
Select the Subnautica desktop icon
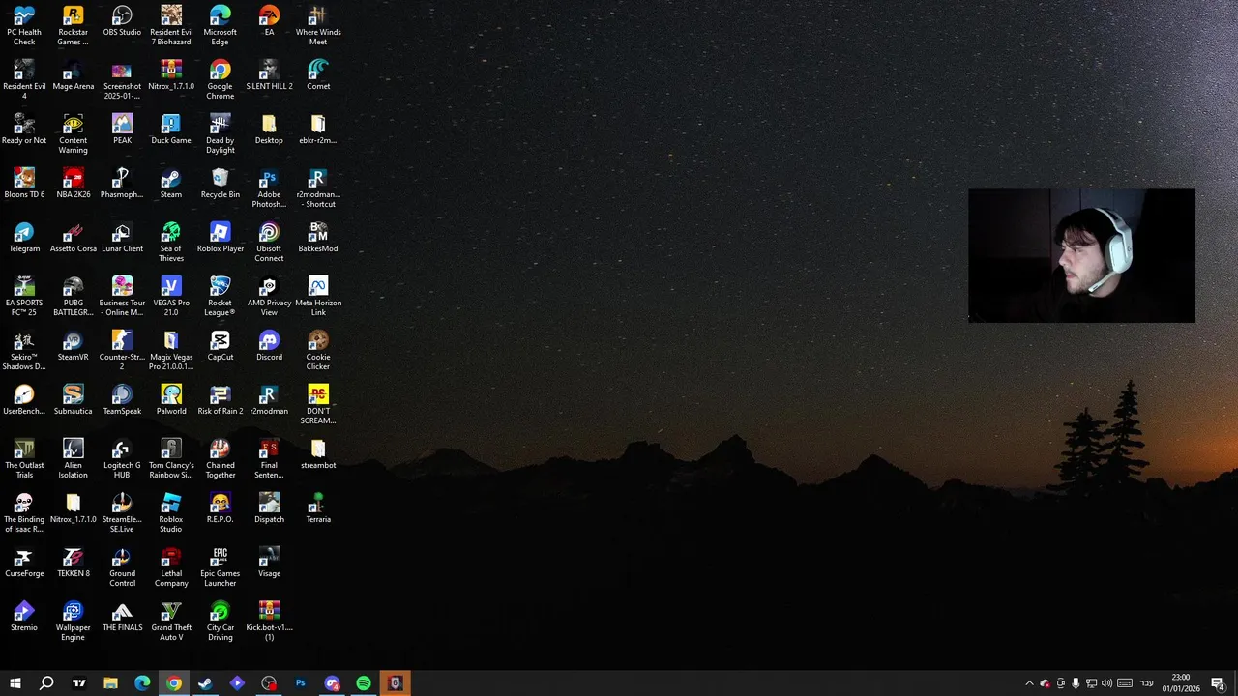tap(73, 400)
